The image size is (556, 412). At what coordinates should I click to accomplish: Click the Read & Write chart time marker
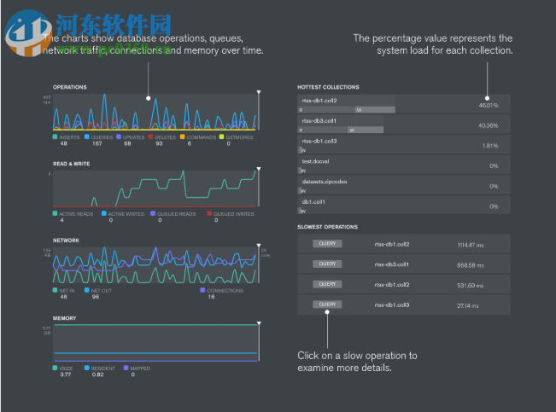pyautogui.click(x=259, y=169)
